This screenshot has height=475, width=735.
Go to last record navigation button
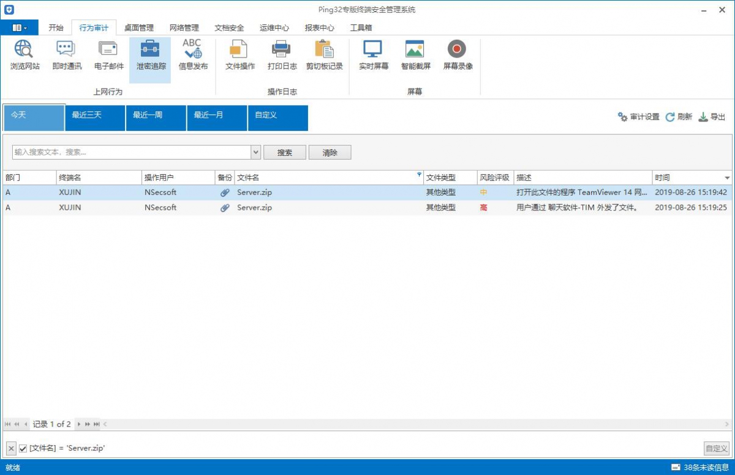pos(96,424)
